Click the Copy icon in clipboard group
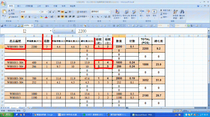 point(9,14)
